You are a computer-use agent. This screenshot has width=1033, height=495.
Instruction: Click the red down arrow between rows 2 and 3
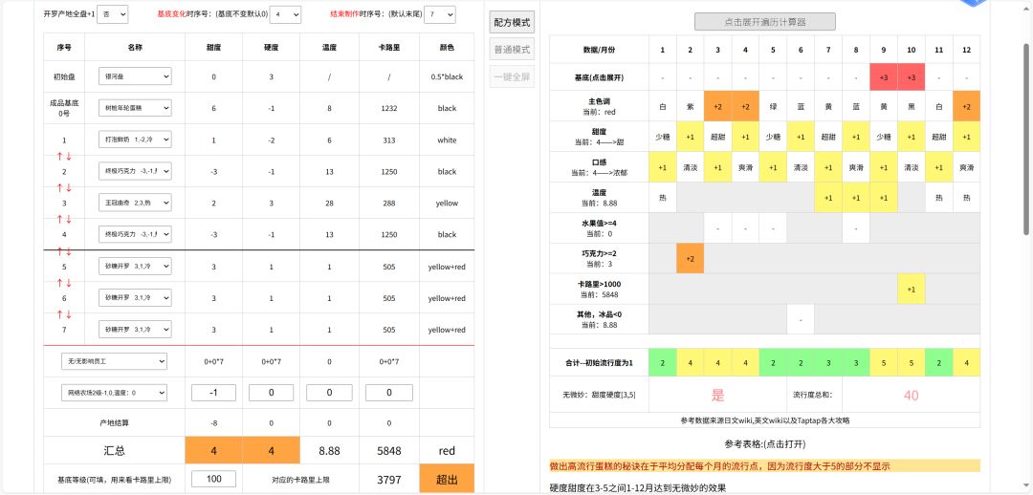pos(68,187)
